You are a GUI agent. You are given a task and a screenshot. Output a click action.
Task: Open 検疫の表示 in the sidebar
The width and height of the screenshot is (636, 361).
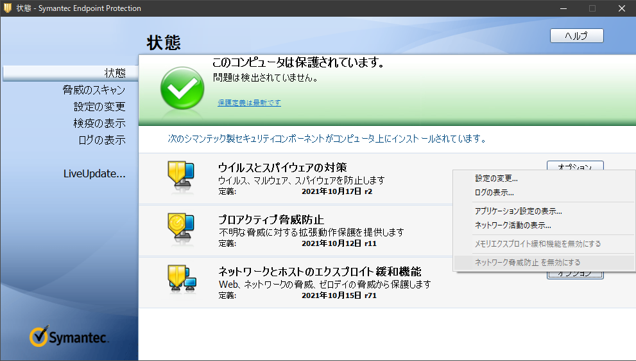pyautogui.click(x=99, y=123)
